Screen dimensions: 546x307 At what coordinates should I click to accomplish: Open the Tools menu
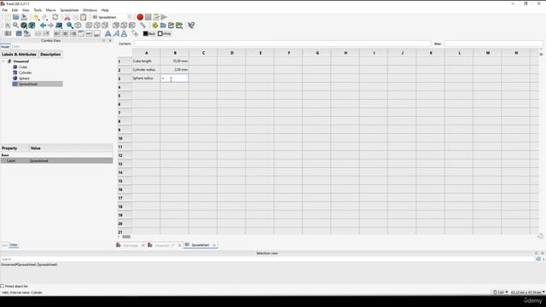[x=38, y=10]
